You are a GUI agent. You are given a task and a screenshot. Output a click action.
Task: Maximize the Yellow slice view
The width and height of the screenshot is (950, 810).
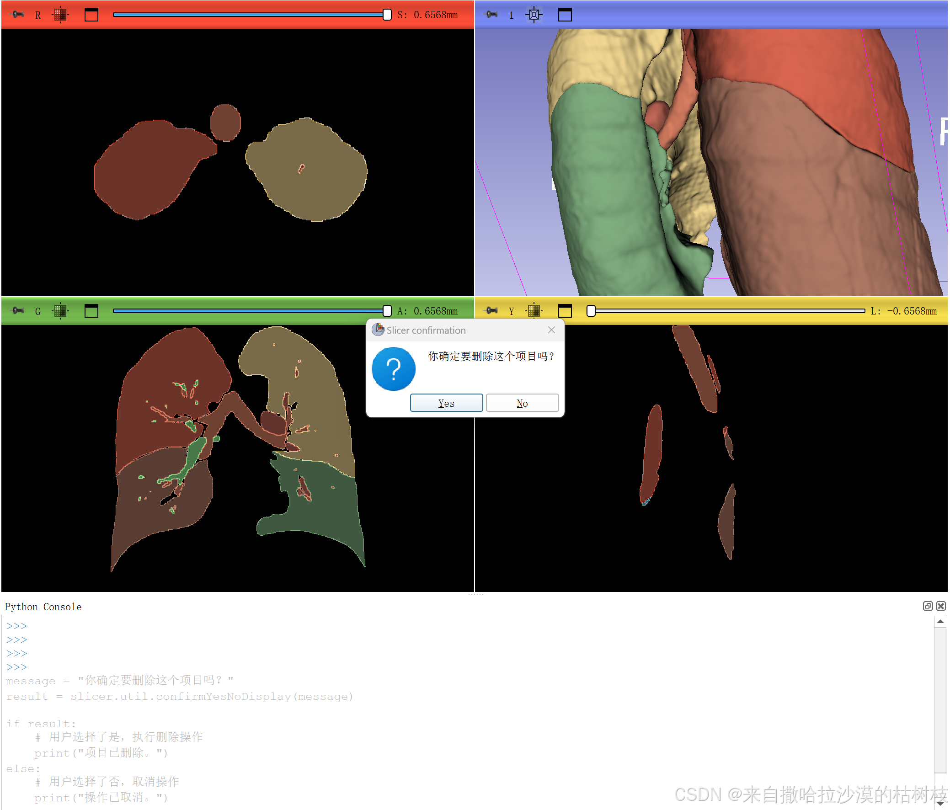566,311
